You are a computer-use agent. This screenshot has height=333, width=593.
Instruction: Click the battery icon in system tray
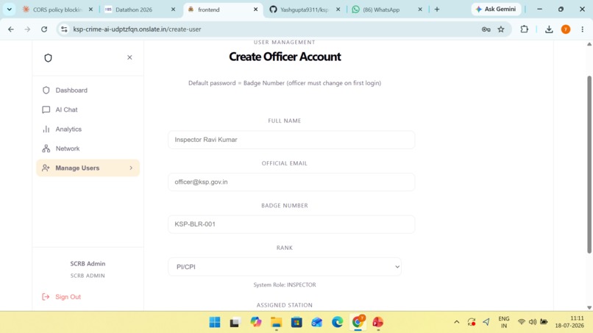(x=544, y=322)
